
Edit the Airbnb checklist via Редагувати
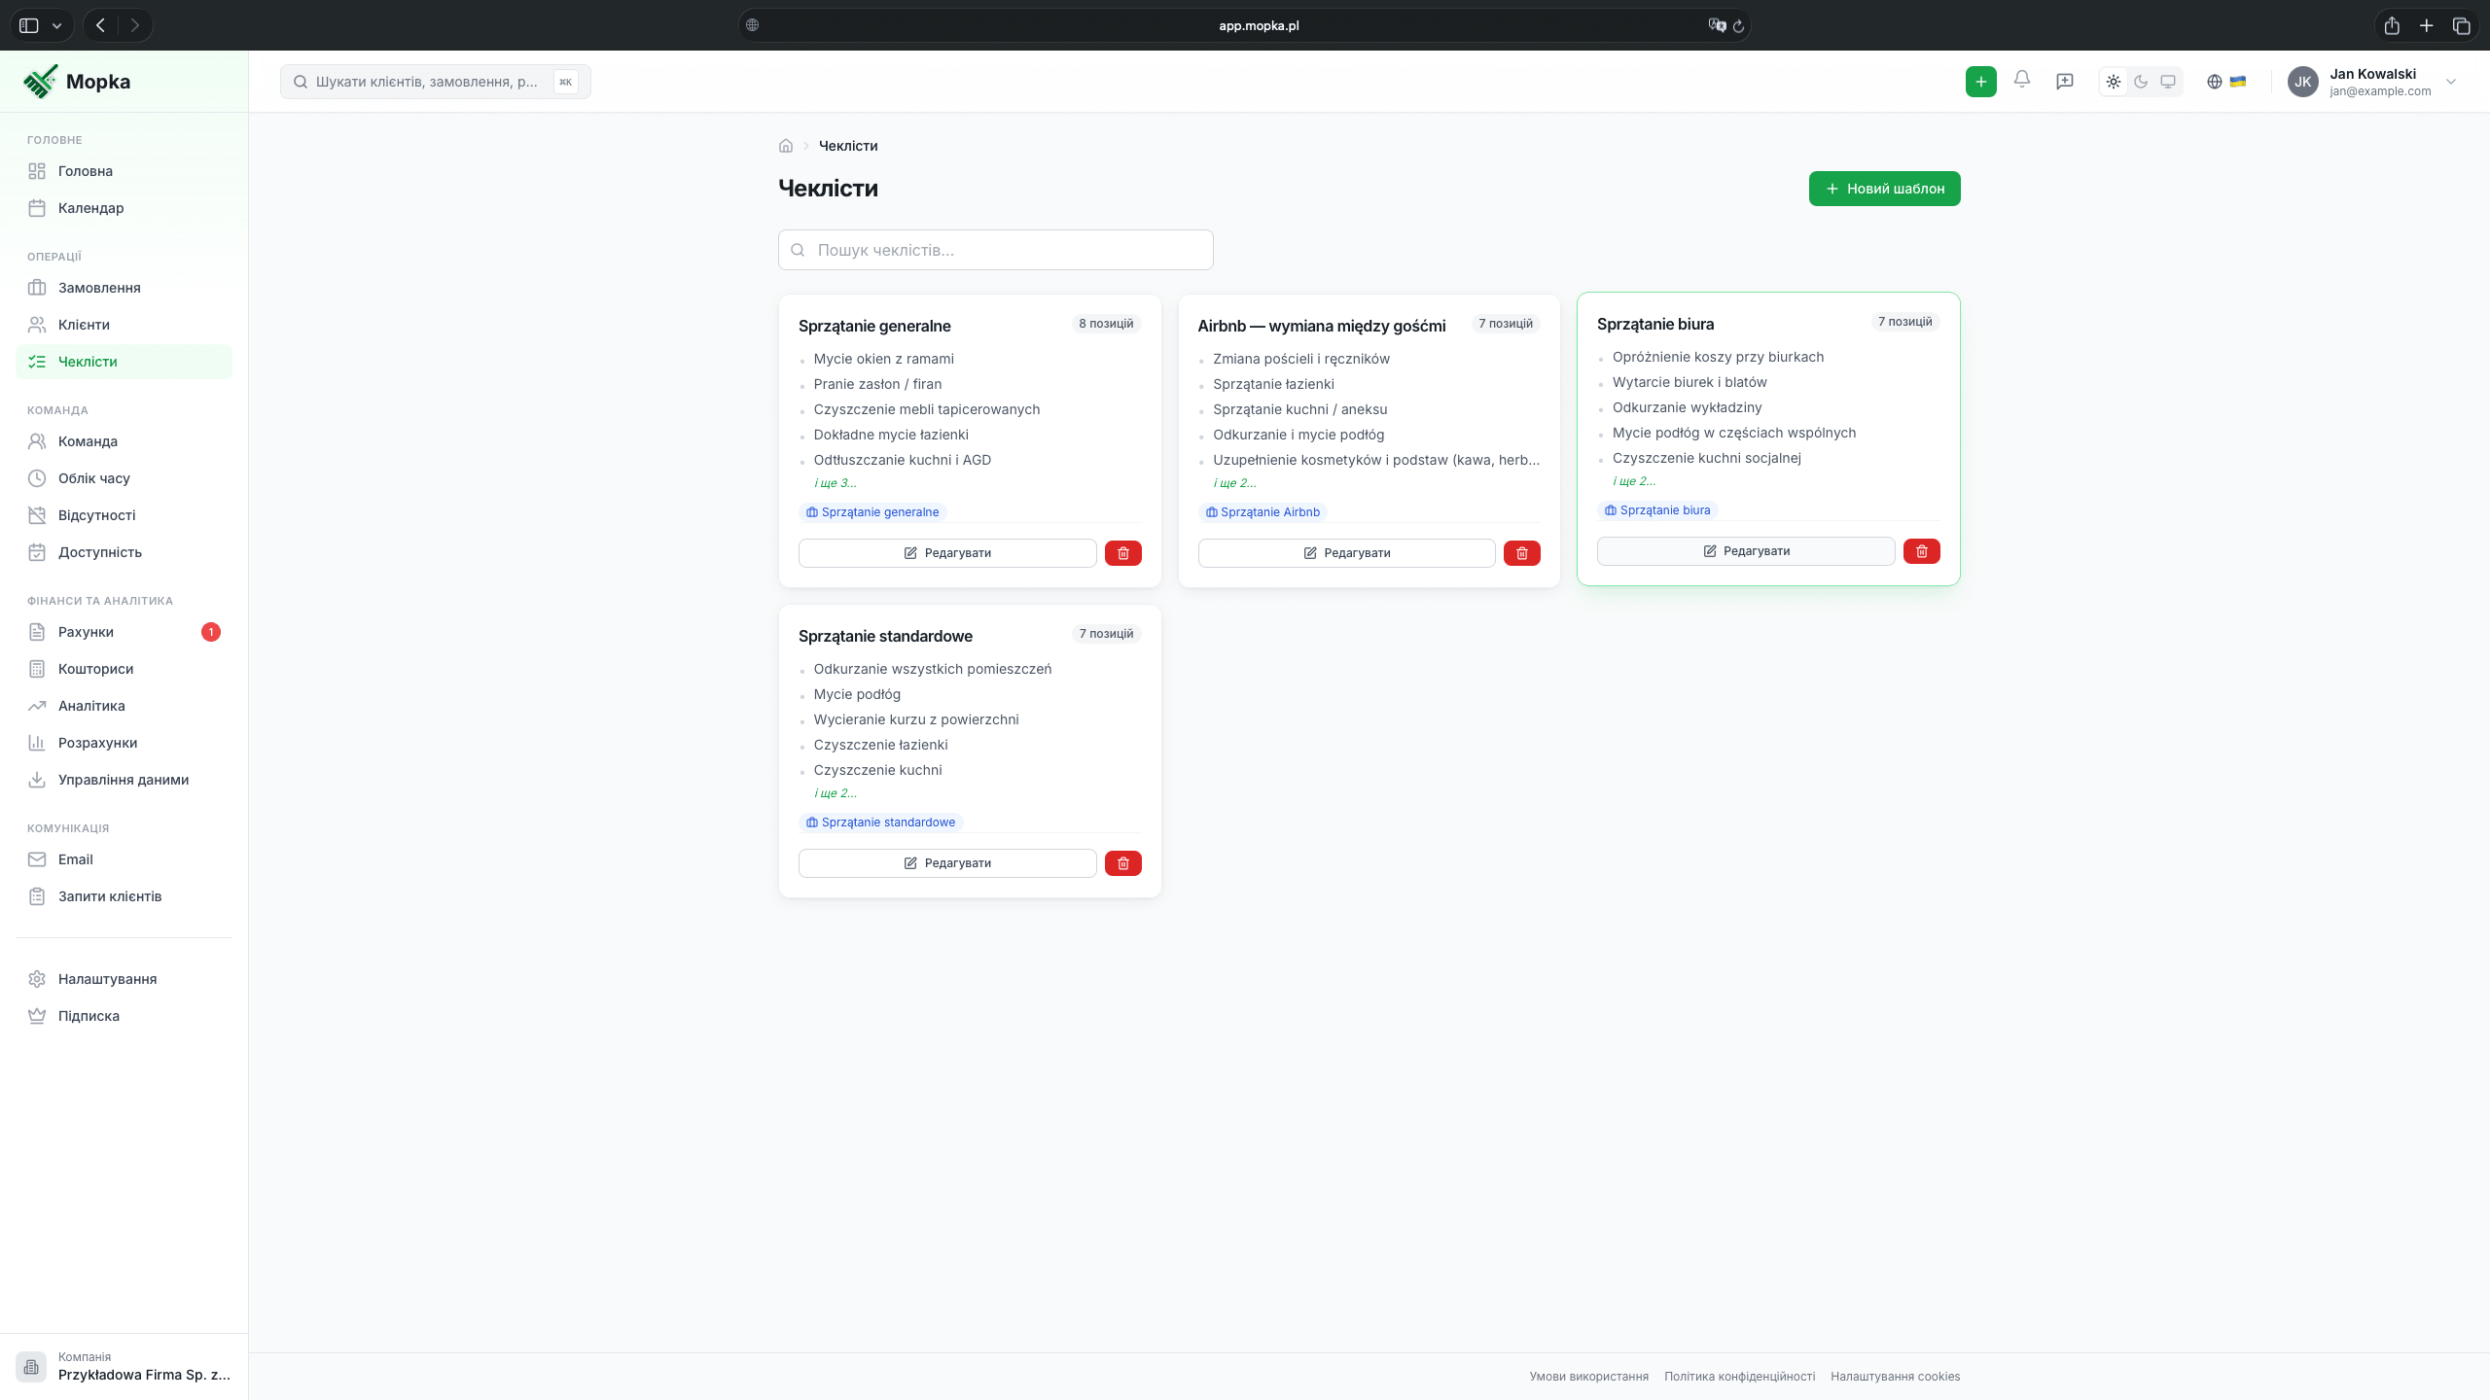1346,553
